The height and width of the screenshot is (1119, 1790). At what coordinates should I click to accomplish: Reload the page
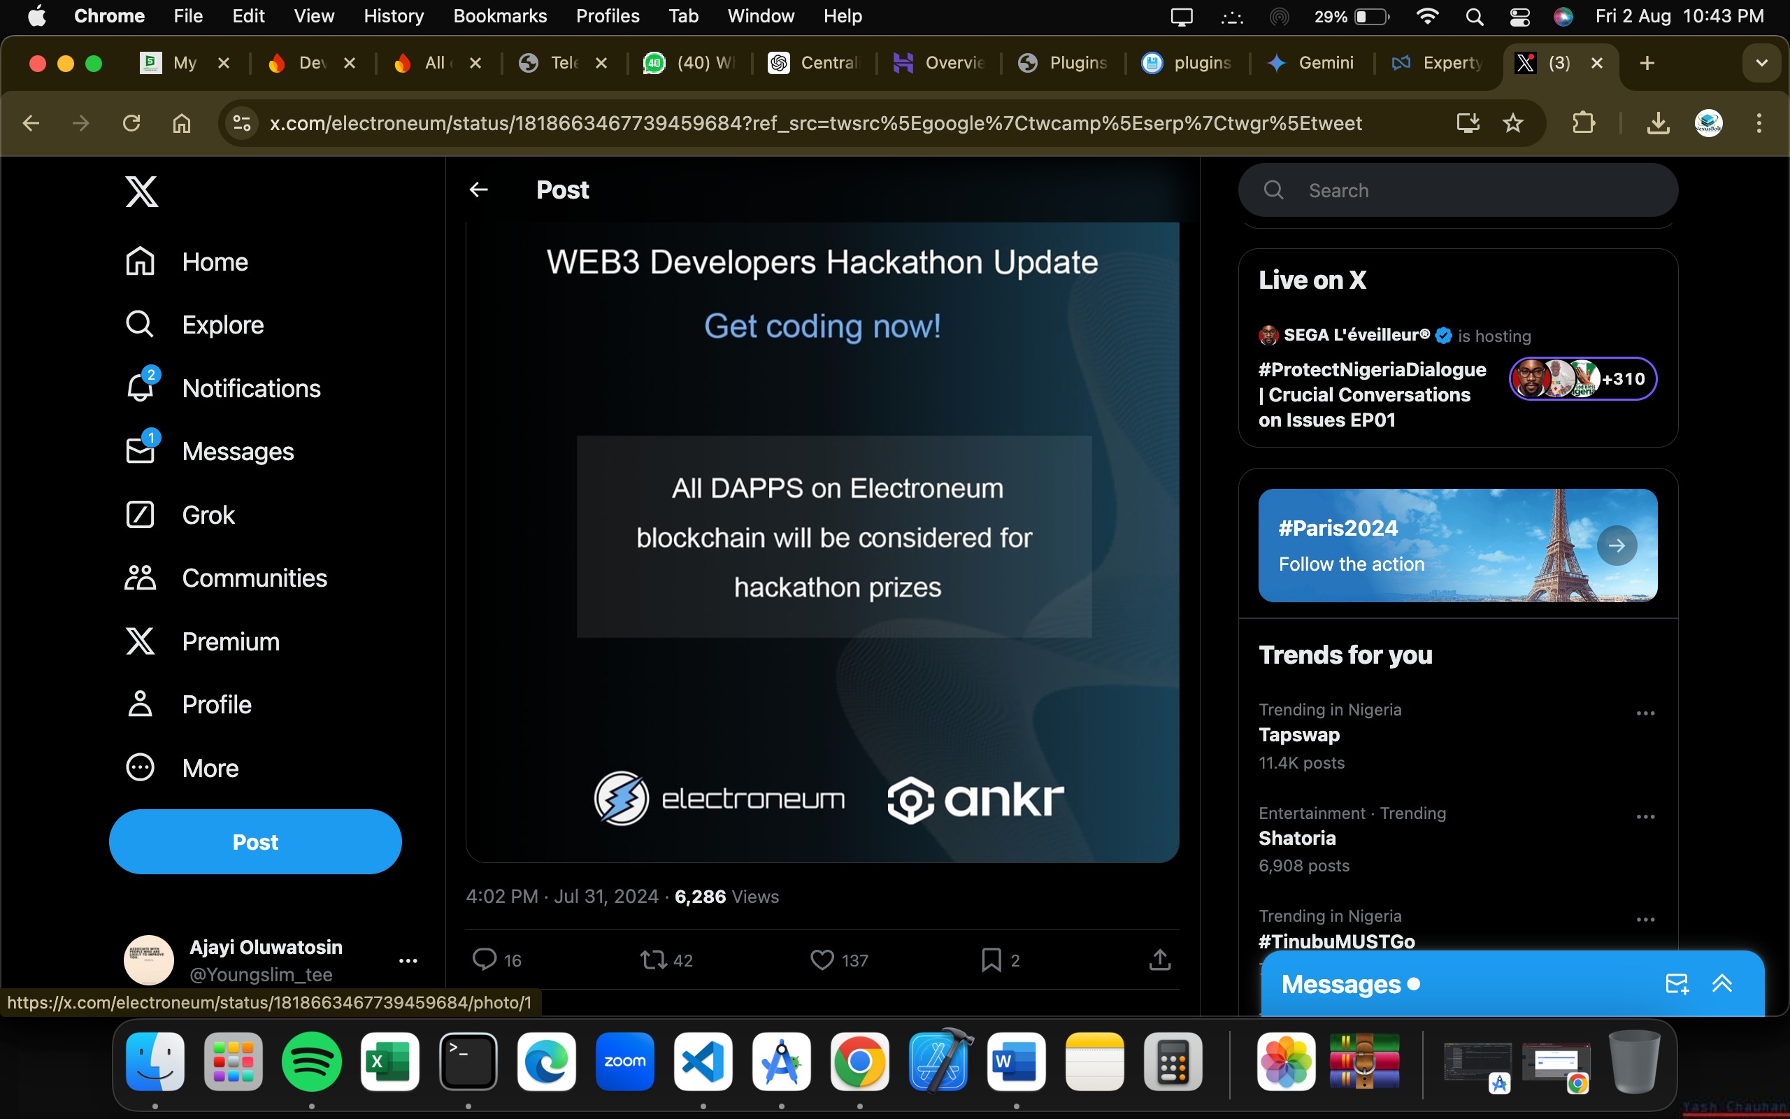coord(131,123)
